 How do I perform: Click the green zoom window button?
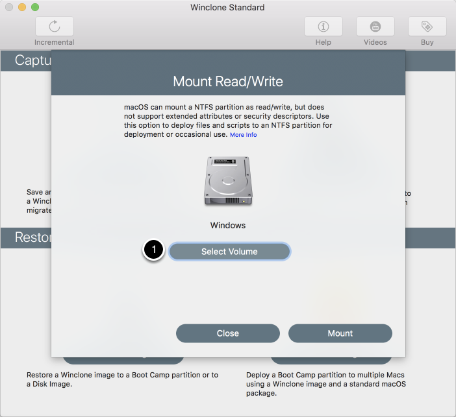click(x=35, y=7)
